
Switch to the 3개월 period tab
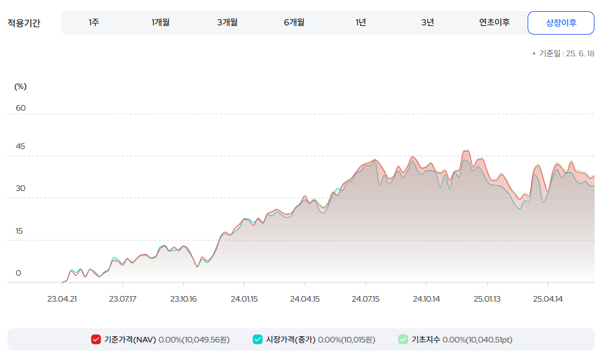(x=227, y=23)
